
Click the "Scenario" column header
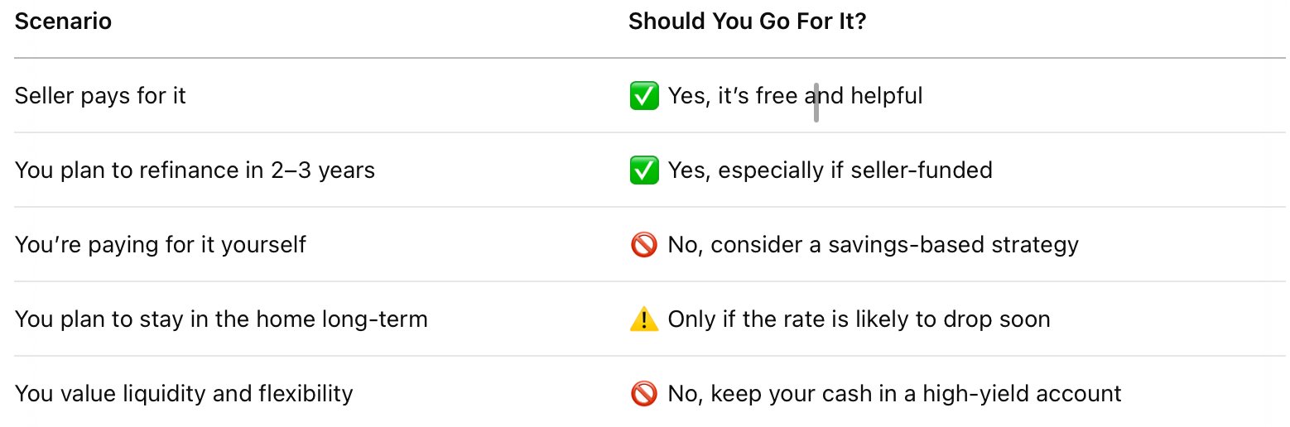coord(64,21)
